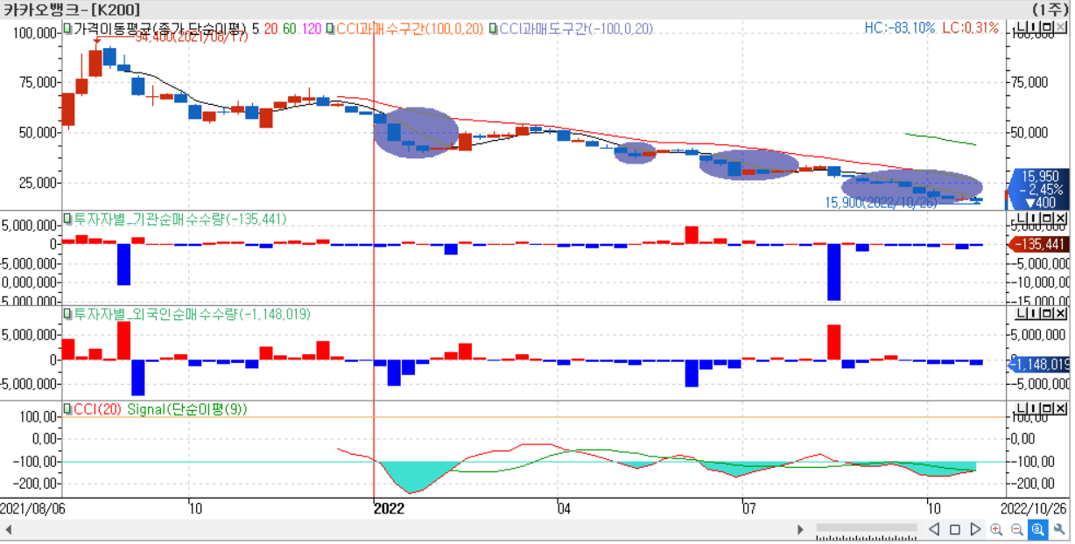
Task: Click the CCI panel's L-shaped icon
Action: coord(1021,408)
